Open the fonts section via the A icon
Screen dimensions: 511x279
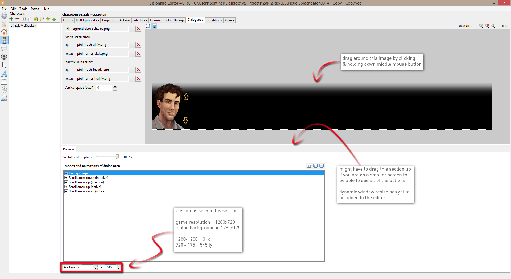(x=4, y=73)
